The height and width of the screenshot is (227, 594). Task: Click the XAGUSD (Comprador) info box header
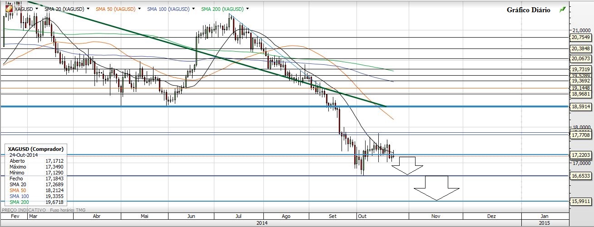pos(36,149)
